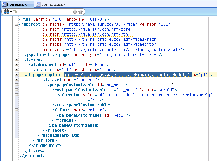Collapse the af:form element fold
This screenshot has width=217, height=161.
(x=16, y=70)
